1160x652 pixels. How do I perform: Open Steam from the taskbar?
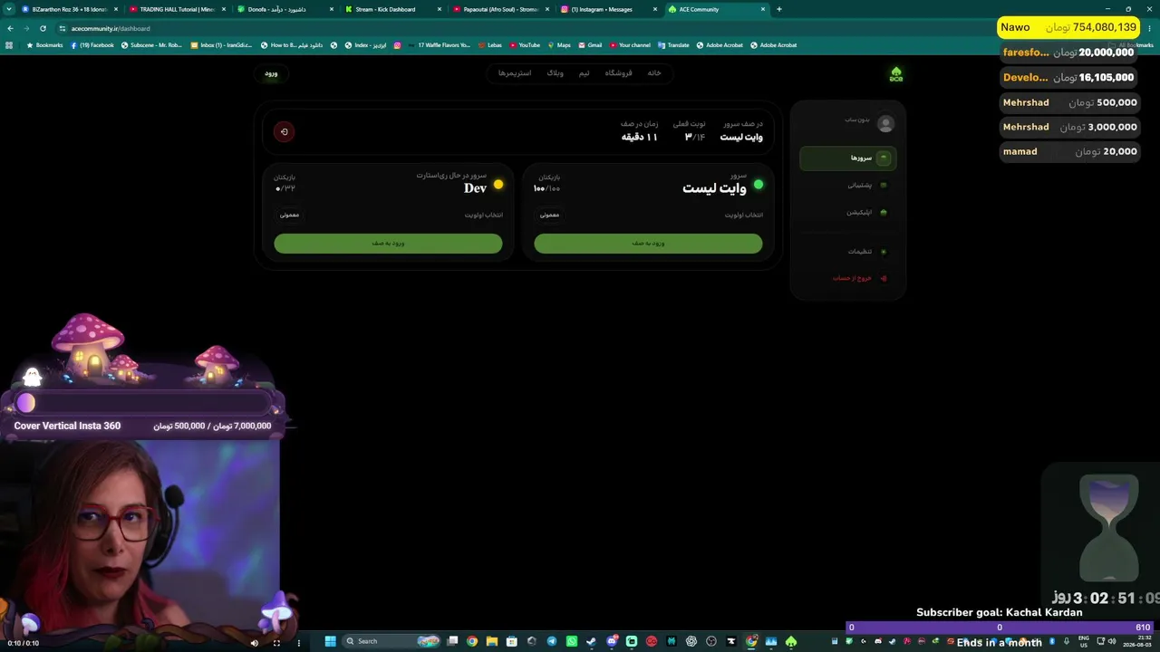coord(592,641)
